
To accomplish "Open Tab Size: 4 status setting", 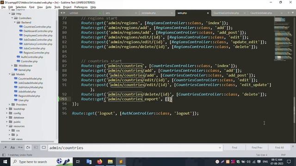I will click(x=261, y=155).
